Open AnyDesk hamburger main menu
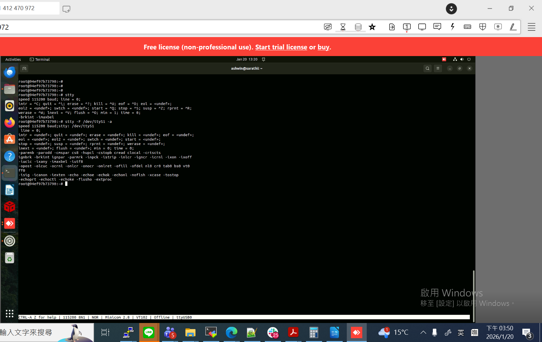 pos(532,27)
